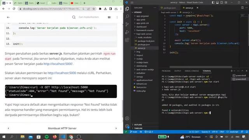This screenshot has height=140, width=249.
Task: Open the Run and Debug view
Action: 127,32
